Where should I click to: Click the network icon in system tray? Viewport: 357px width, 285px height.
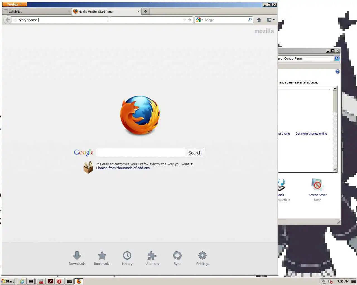(324, 281)
